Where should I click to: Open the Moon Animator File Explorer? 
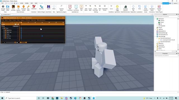click(x=18, y=8)
